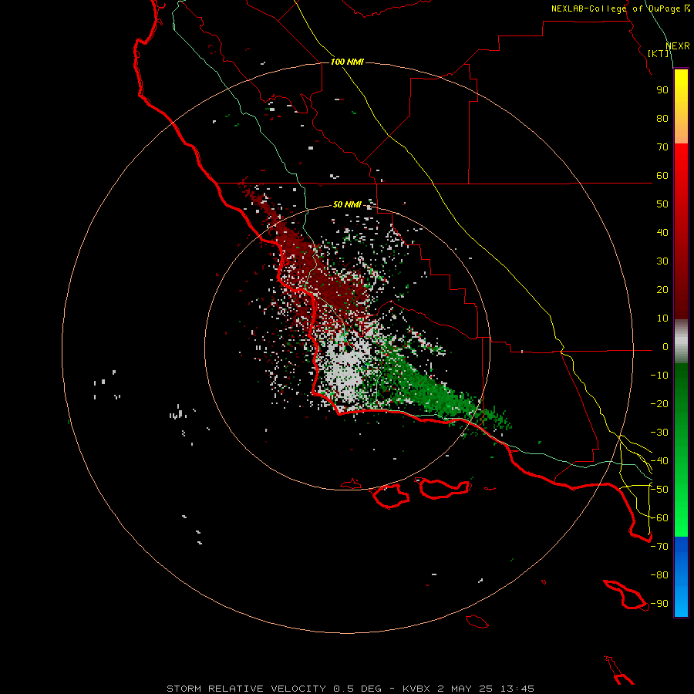Click the "-40" scale value
Image resolution: width=694 pixels, height=694 pixels.
point(659,461)
